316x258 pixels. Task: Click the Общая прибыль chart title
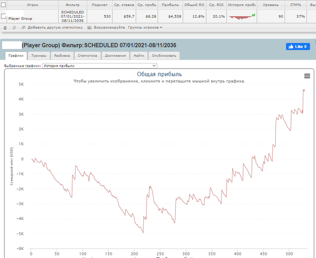tap(159, 74)
